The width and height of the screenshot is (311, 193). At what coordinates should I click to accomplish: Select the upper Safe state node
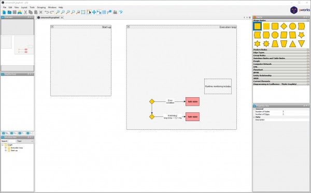pyautogui.click(x=192, y=101)
